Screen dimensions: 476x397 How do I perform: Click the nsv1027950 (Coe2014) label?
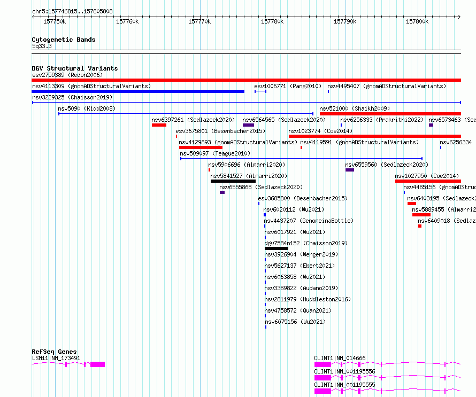pyautogui.click(x=427, y=176)
